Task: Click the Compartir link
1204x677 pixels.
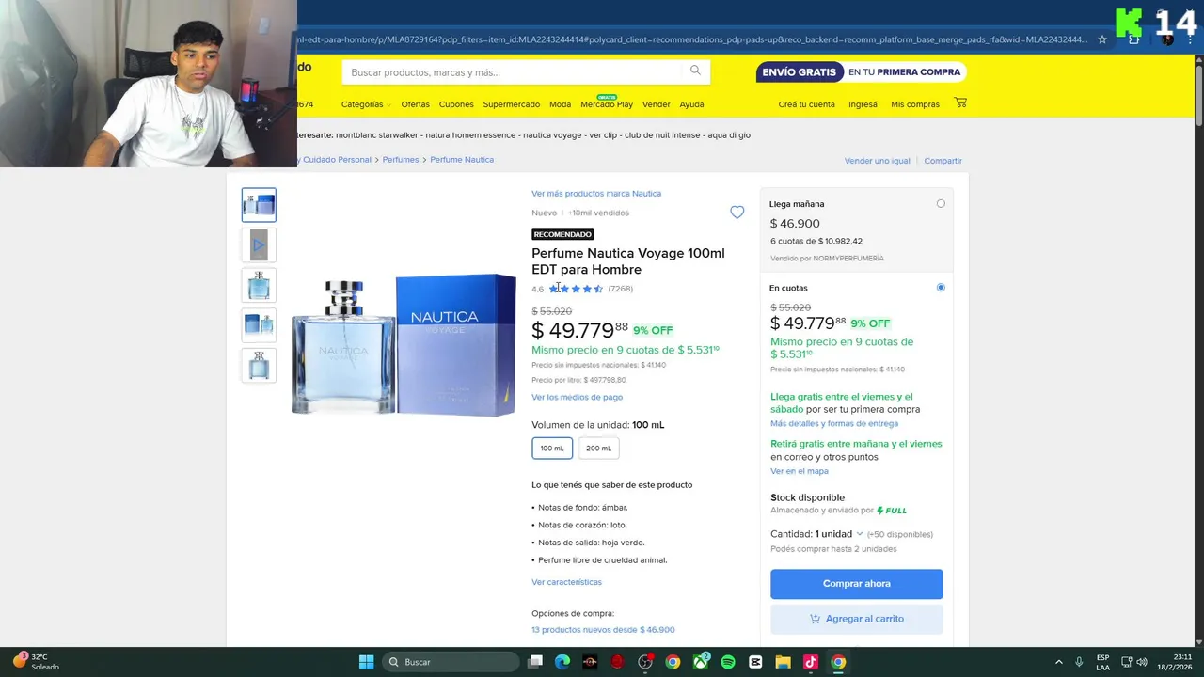Action: point(943,161)
